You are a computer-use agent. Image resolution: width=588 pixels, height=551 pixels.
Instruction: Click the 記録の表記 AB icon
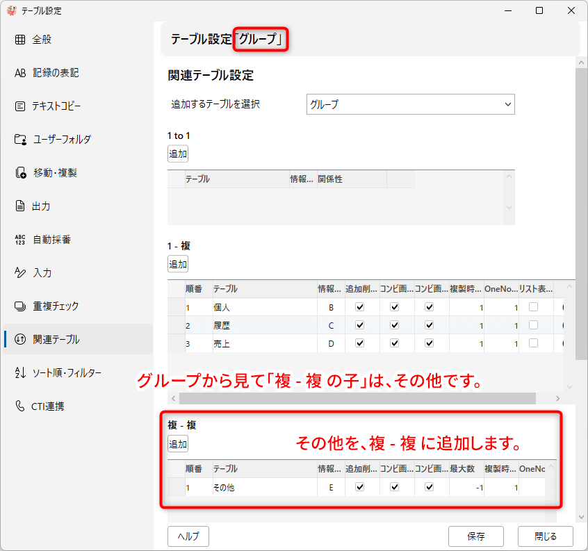(20, 73)
